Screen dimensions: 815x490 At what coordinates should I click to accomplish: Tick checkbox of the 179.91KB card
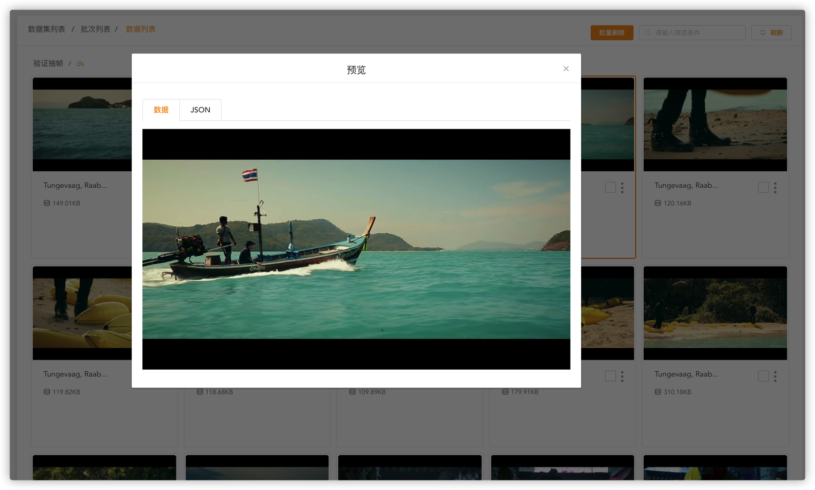(610, 376)
